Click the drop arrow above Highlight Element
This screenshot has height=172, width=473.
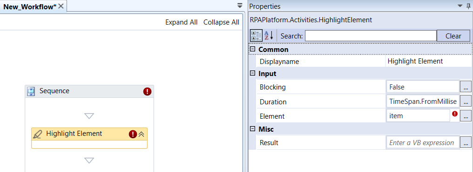pos(89,116)
